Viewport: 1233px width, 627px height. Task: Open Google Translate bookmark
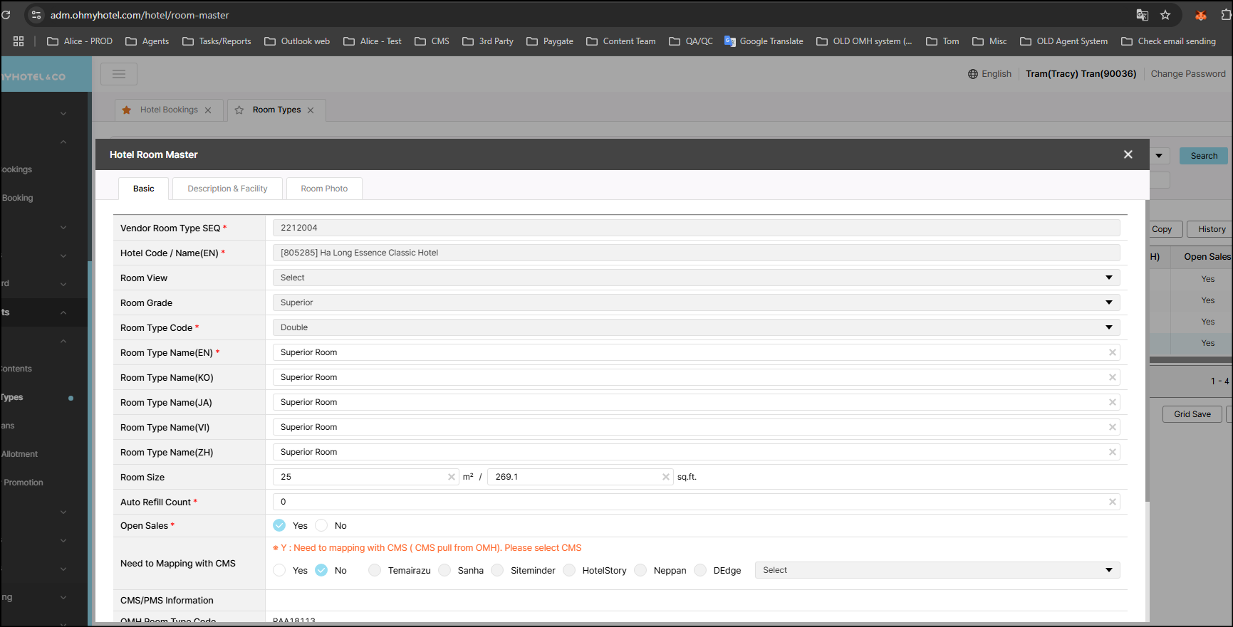click(764, 41)
